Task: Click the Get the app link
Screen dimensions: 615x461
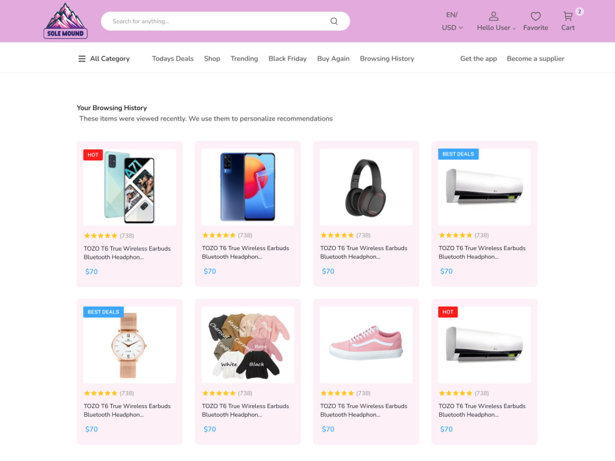Action: pyautogui.click(x=478, y=59)
